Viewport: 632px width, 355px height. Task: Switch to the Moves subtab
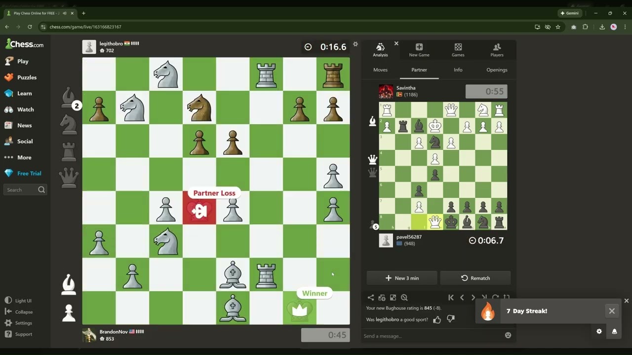click(380, 70)
